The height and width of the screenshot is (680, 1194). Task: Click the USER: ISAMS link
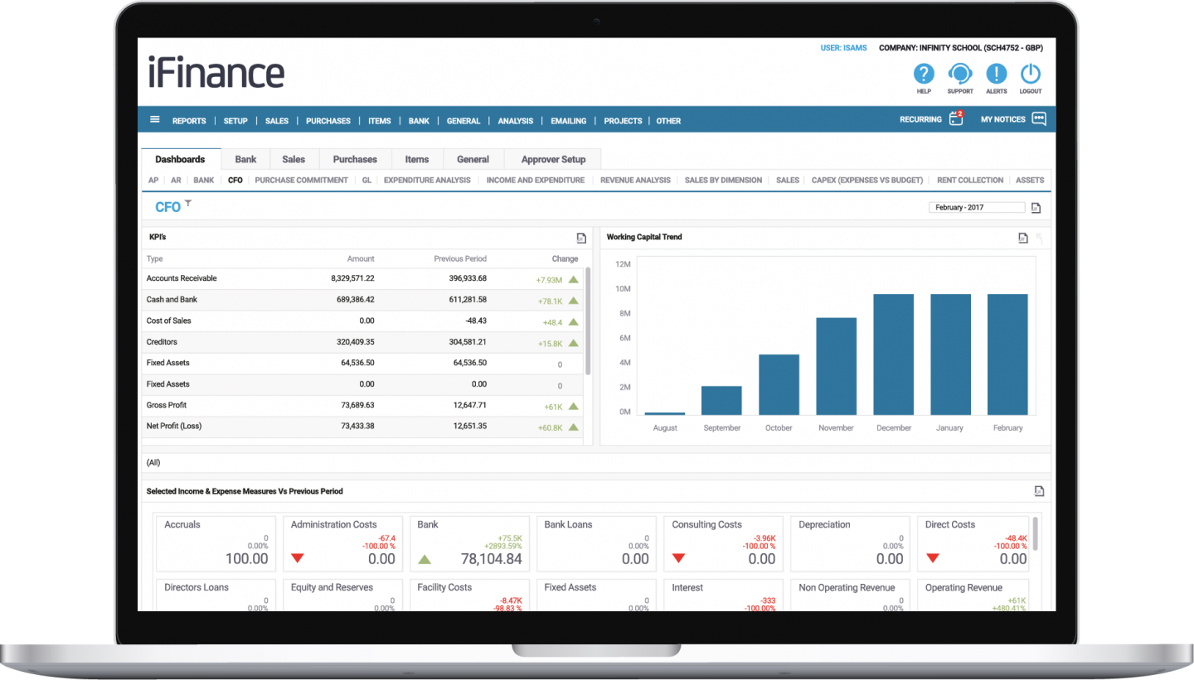843,48
